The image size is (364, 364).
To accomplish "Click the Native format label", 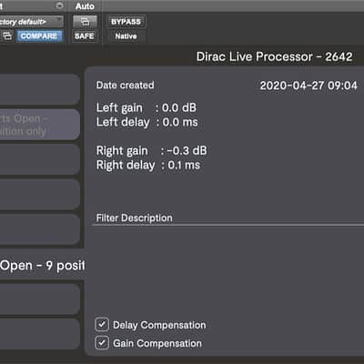I will tap(126, 36).
